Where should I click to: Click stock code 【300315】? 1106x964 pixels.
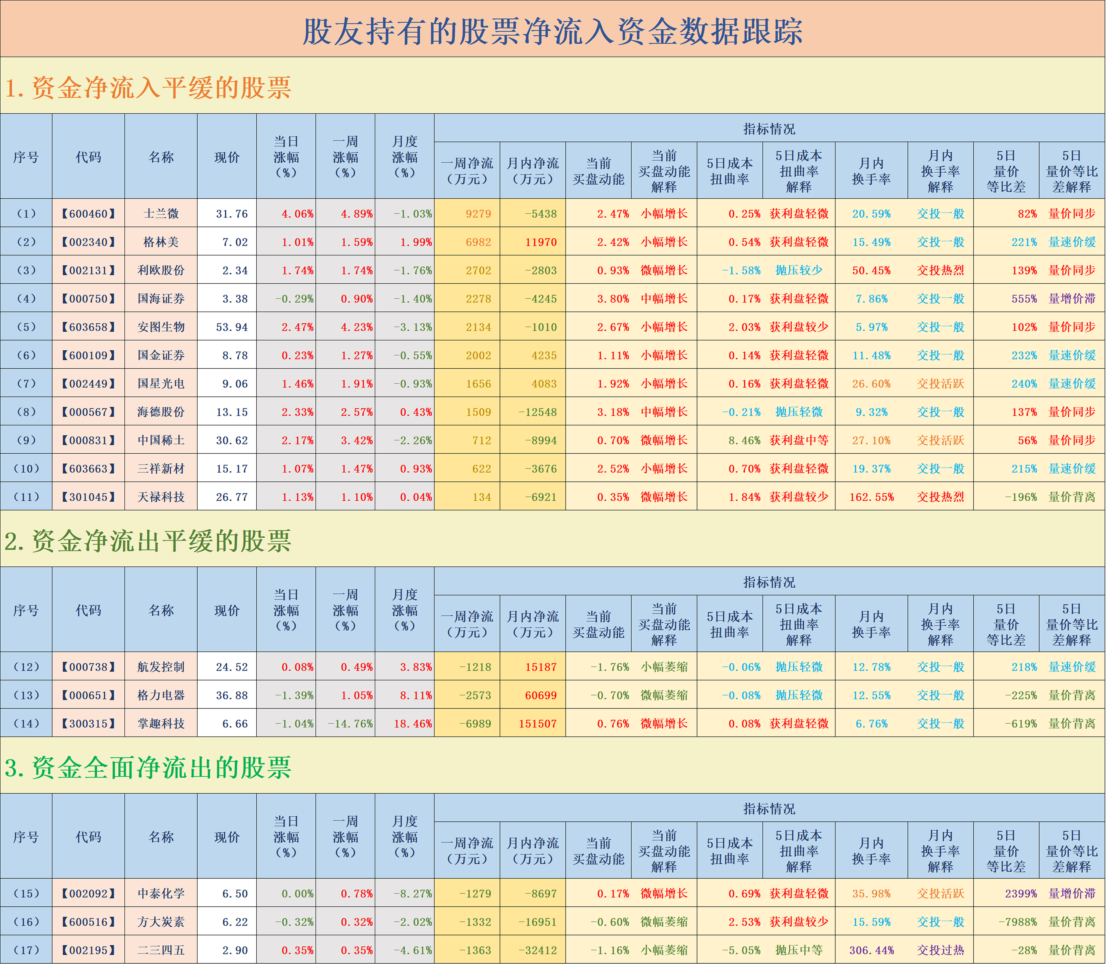coord(88,724)
